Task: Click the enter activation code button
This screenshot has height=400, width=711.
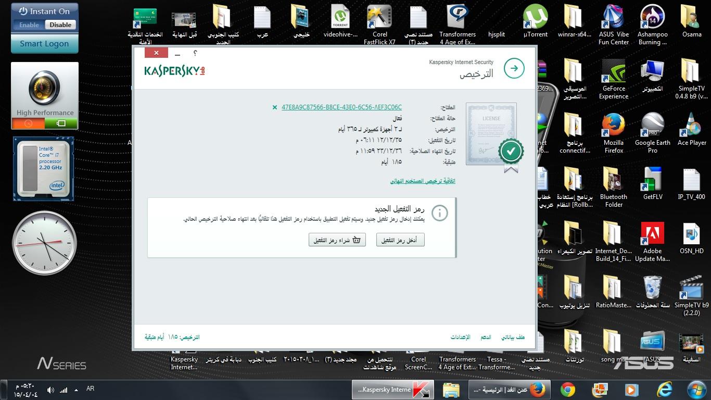Action: tap(400, 240)
